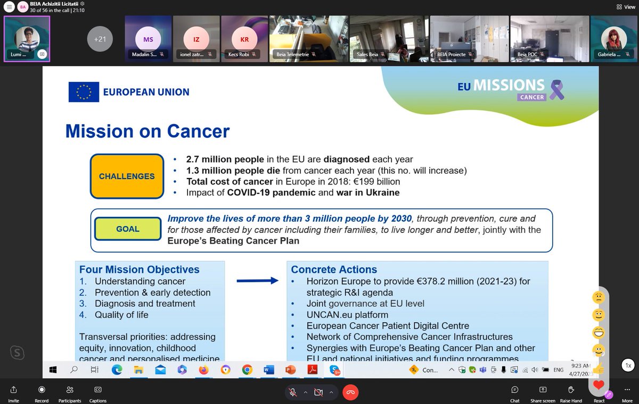639x404 pixels.
Task: Open the More options menu
Action: [x=627, y=393]
